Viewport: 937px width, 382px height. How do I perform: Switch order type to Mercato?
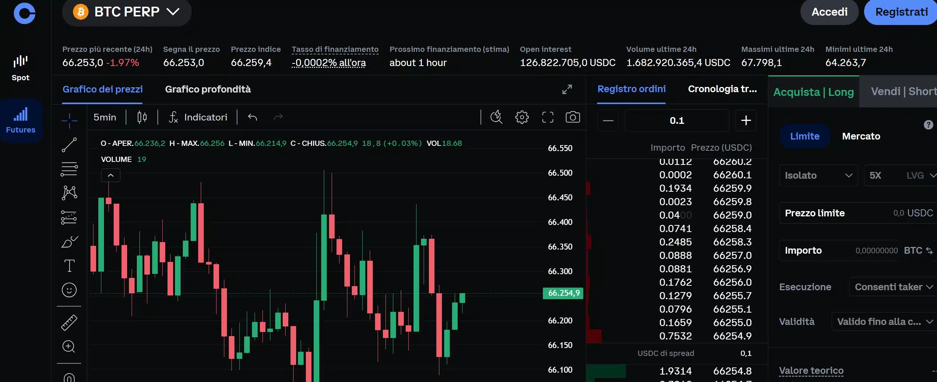point(861,136)
